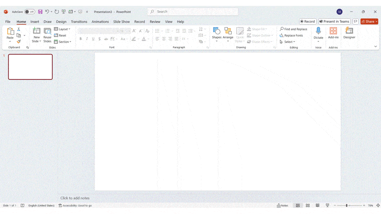The height and width of the screenshot is (214, 381).
Task: Insert a New Slide
Action: (x=37, y=35)
